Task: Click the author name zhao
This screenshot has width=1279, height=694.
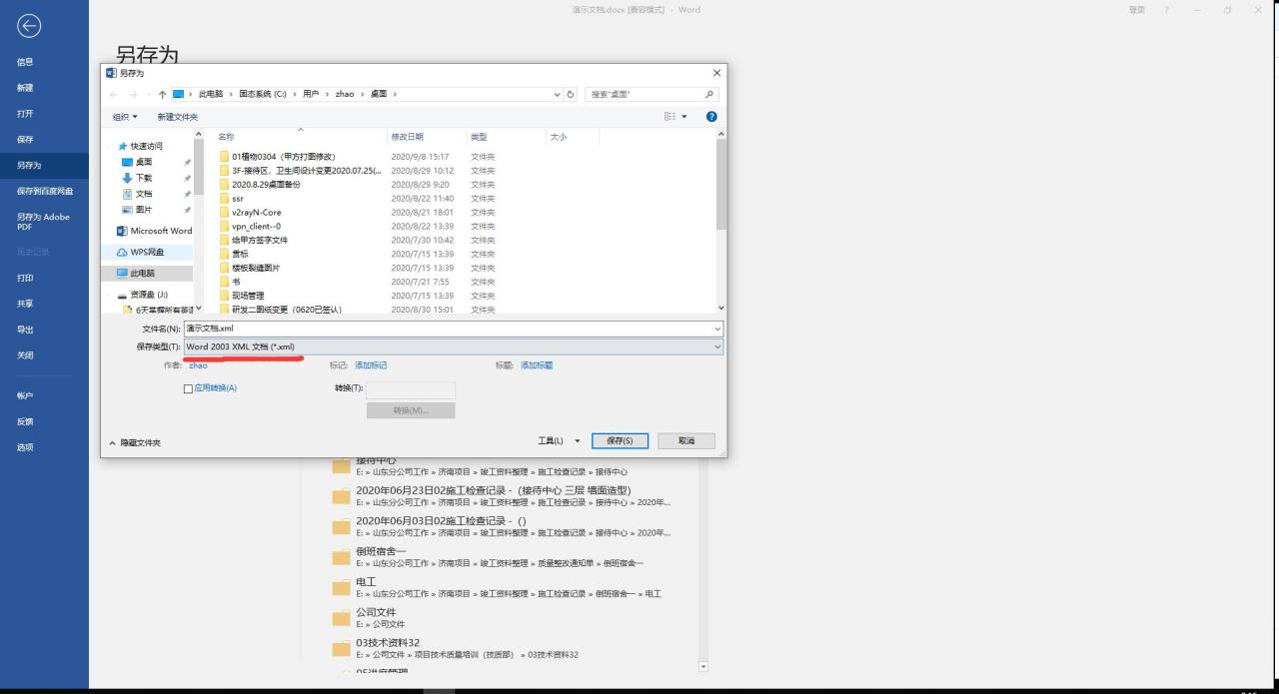Action: pos(198,365)
